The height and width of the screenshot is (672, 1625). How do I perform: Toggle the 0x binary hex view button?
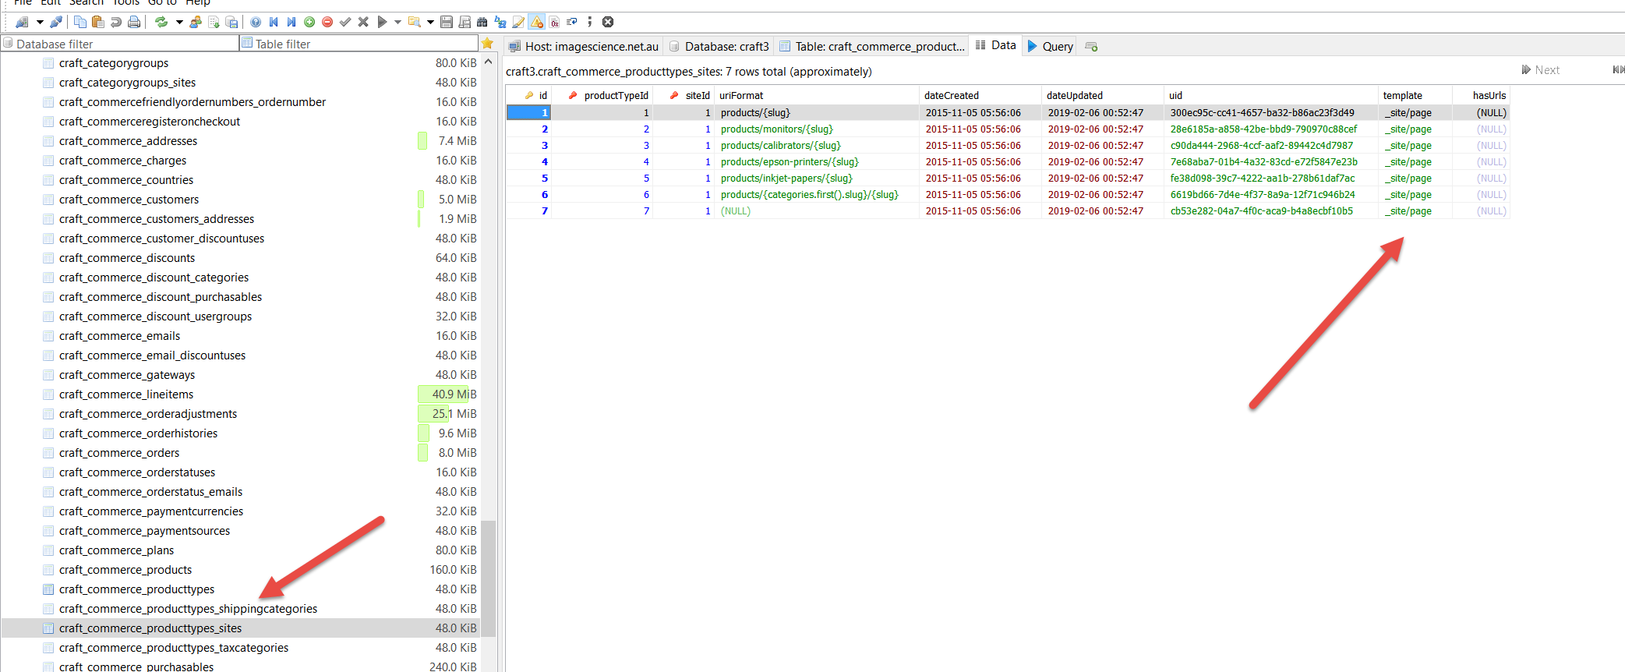554,22
